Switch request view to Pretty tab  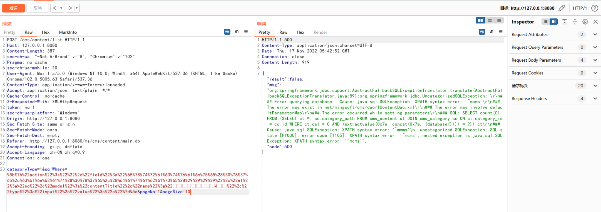click(10, 32)
